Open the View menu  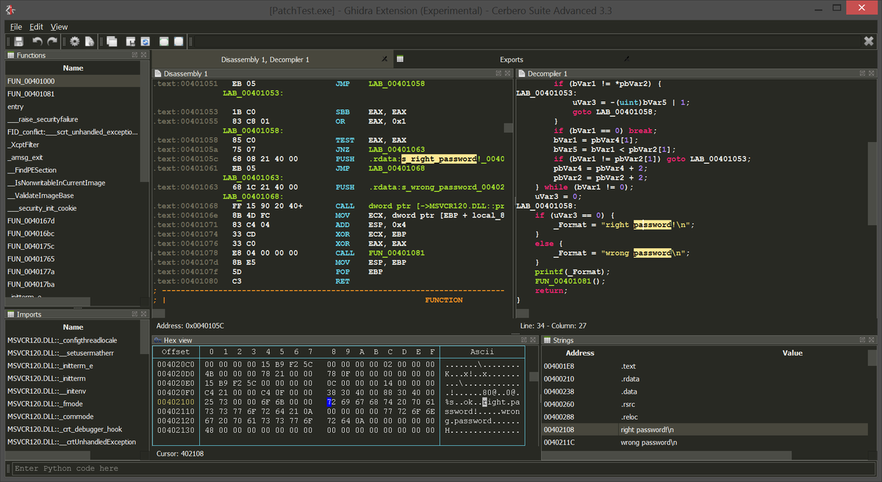60,26
